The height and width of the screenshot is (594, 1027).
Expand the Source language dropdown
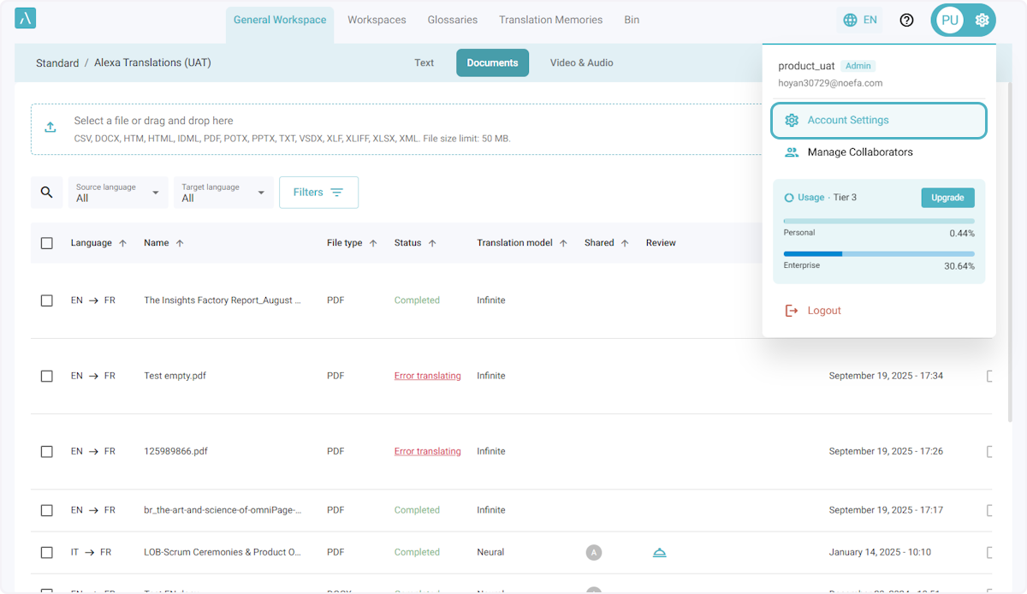tap(118, 193)
